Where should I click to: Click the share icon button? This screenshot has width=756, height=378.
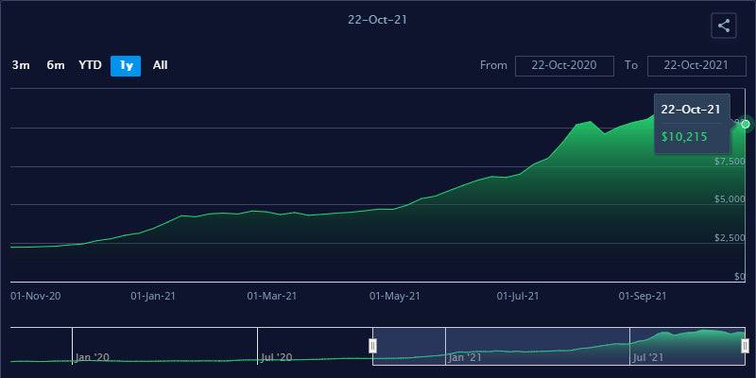(x=724, y=26)
